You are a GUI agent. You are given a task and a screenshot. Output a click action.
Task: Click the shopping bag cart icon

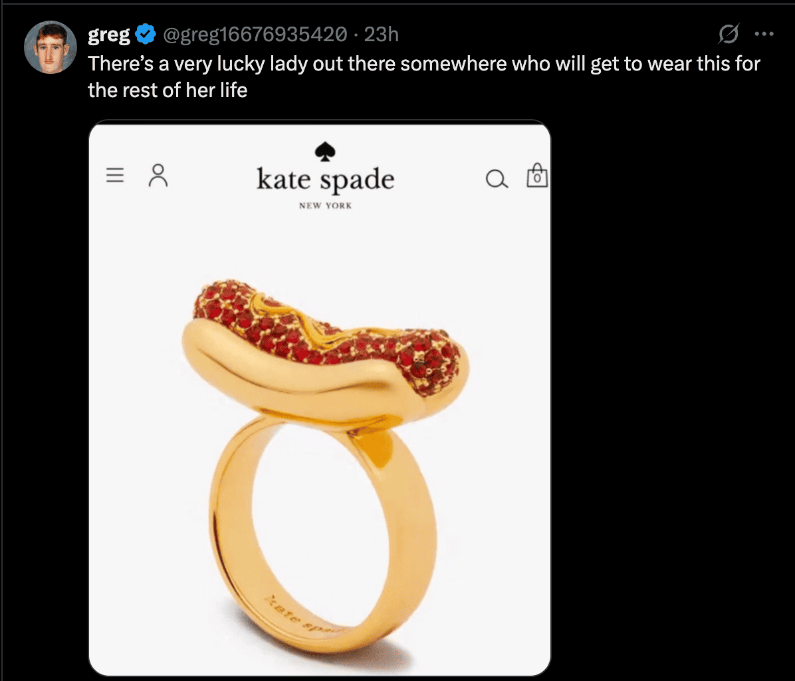click(x=537, y=176)
